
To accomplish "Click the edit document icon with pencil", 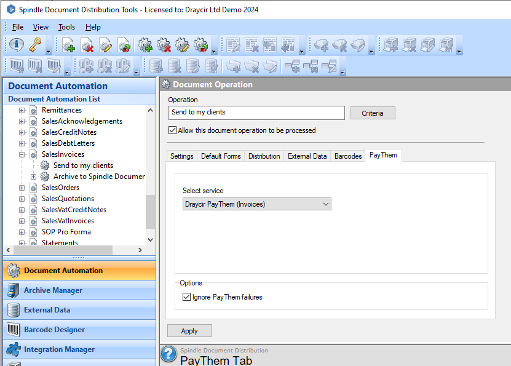I will coord(106,45).
